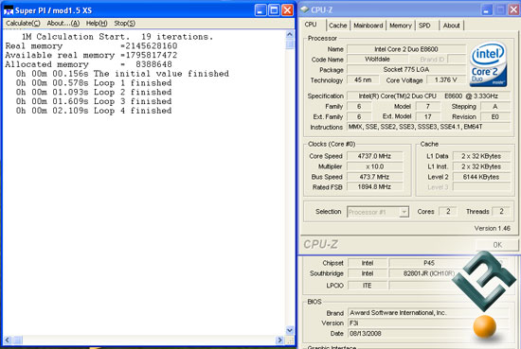This screenshot has height=349, width=521.
Task: Click Super PI vertical scrollbar up arrow
Action: click(x=290, y=34)
